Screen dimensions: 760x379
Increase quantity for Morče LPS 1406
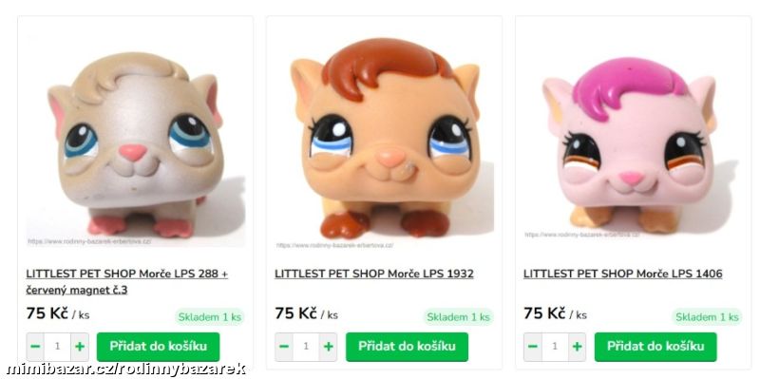tap(577, 347)
